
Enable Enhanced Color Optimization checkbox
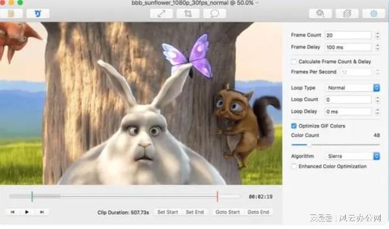point(294,166)
